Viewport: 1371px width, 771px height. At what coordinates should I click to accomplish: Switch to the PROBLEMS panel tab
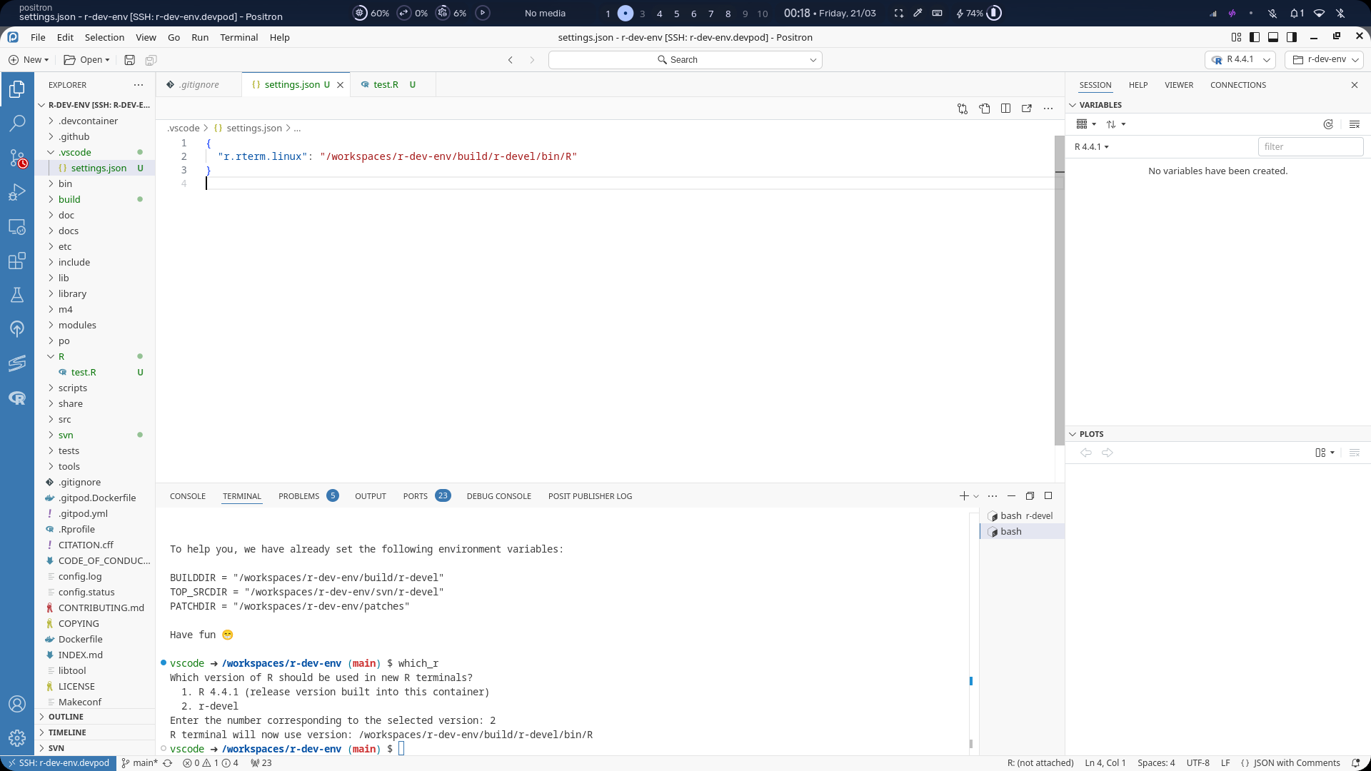pyautogui.click(x=308, y=496)
